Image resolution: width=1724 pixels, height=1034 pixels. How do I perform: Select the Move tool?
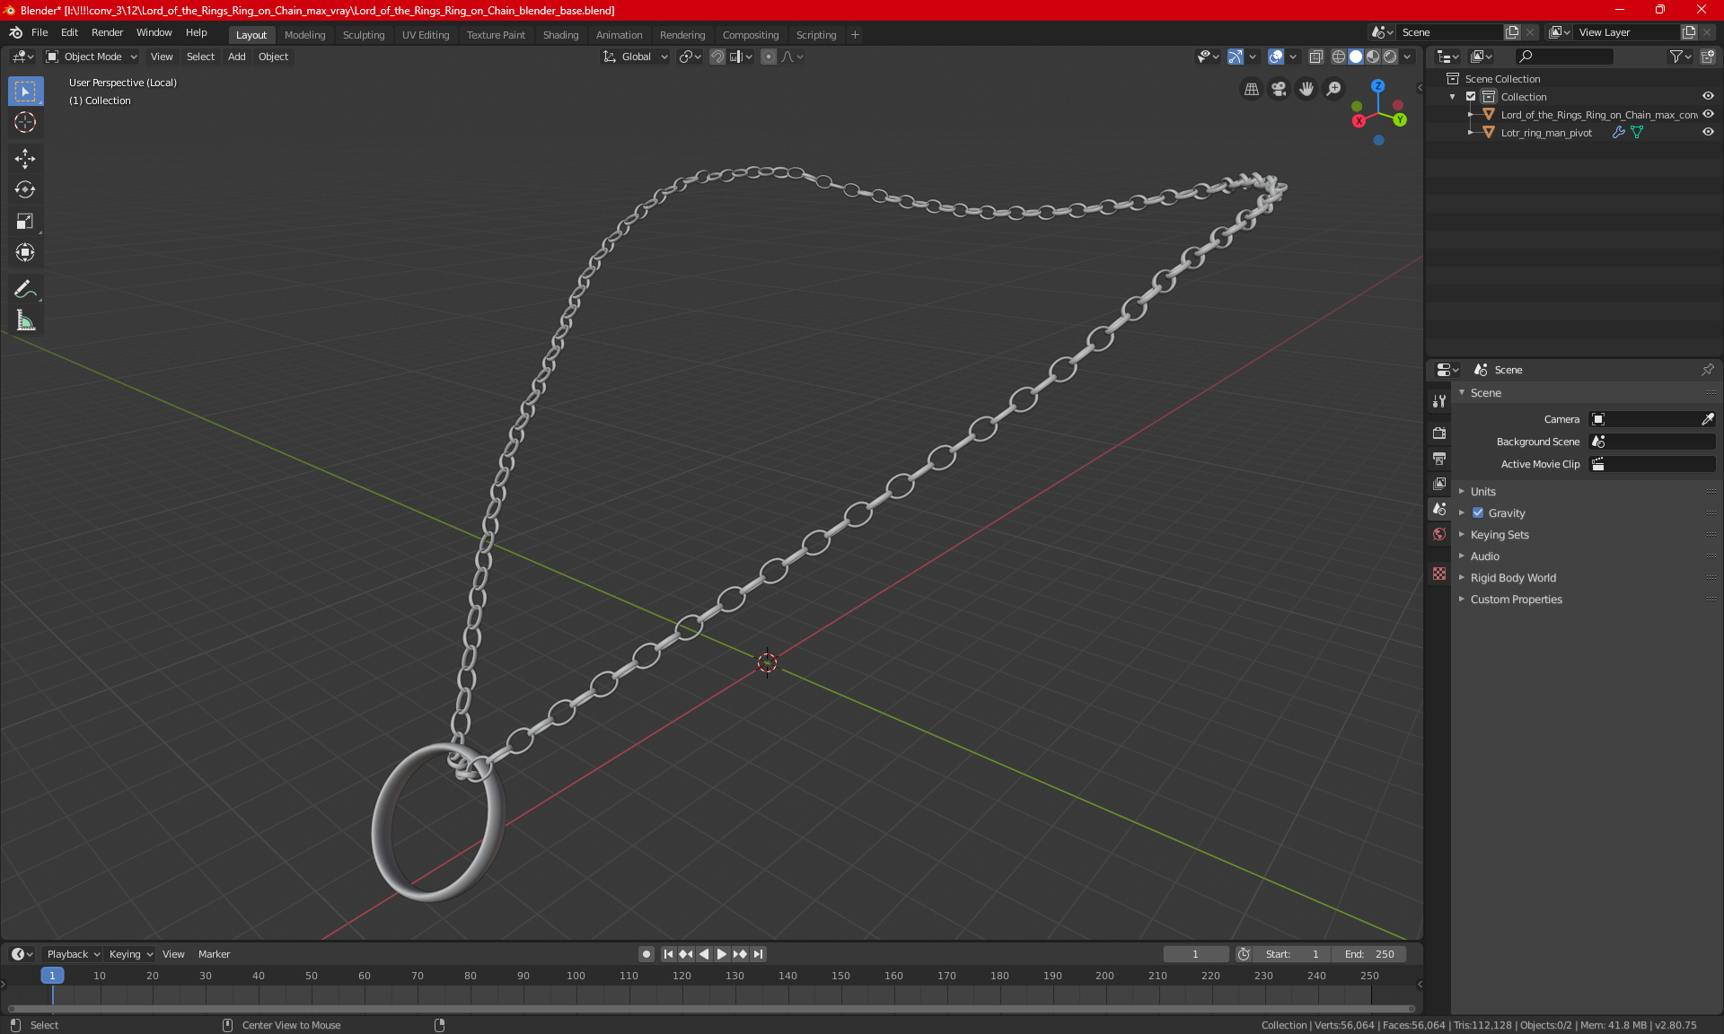(x=25, y=159)
